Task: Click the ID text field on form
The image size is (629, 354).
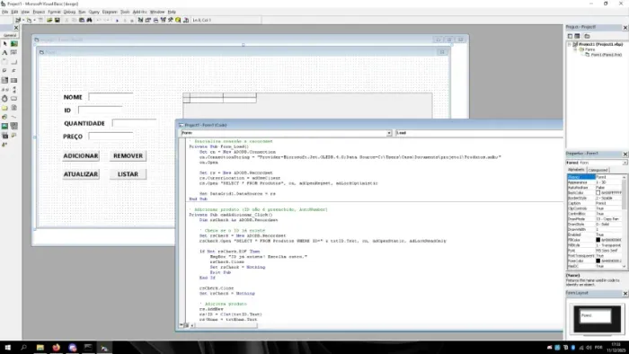Action: 101,110
